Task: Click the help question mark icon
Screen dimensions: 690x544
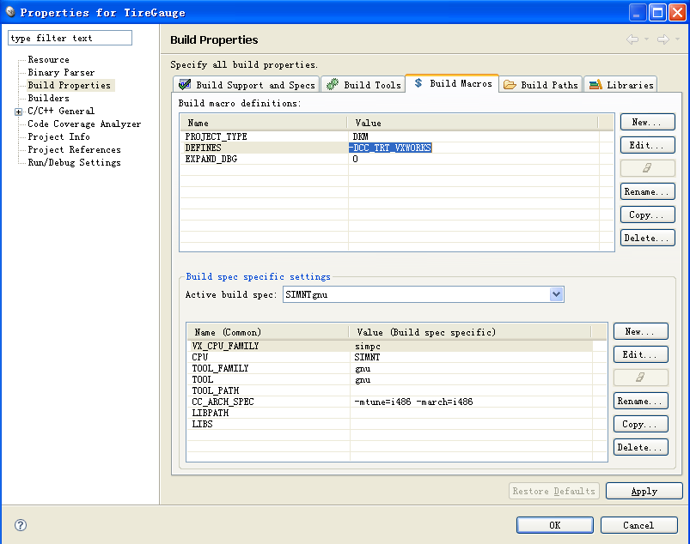Action: (21, 525)
